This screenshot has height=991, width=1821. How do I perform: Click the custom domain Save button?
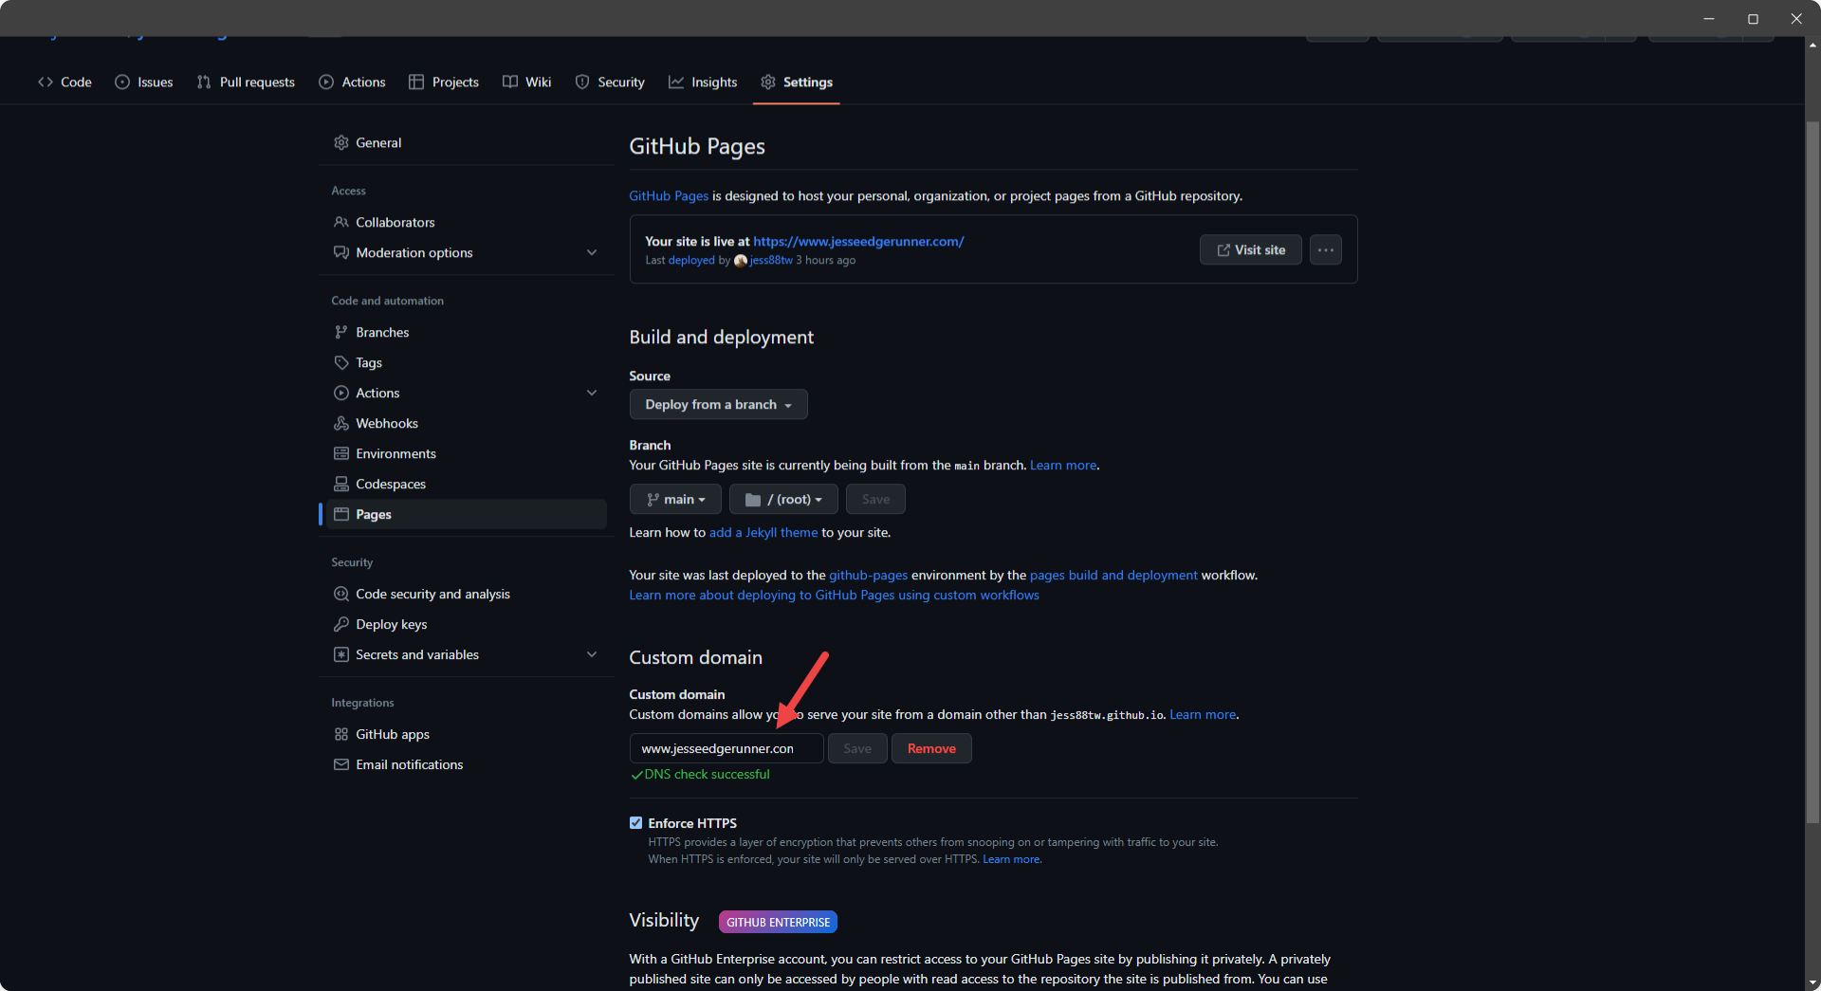point(857,748)
